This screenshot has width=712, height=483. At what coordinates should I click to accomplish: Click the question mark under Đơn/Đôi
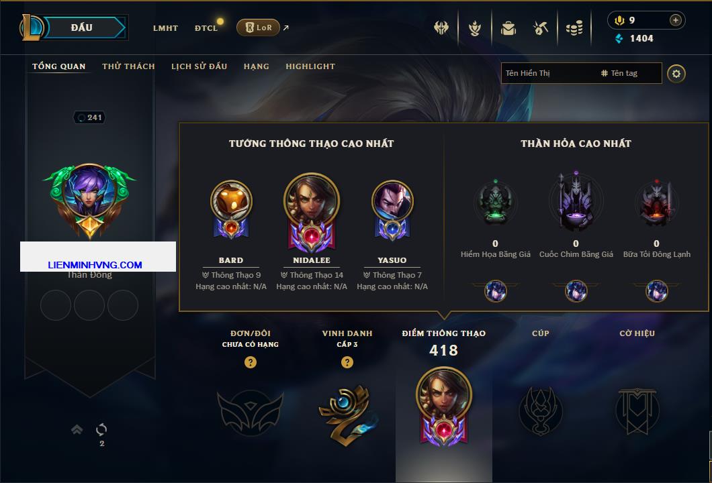pos(250,362)
